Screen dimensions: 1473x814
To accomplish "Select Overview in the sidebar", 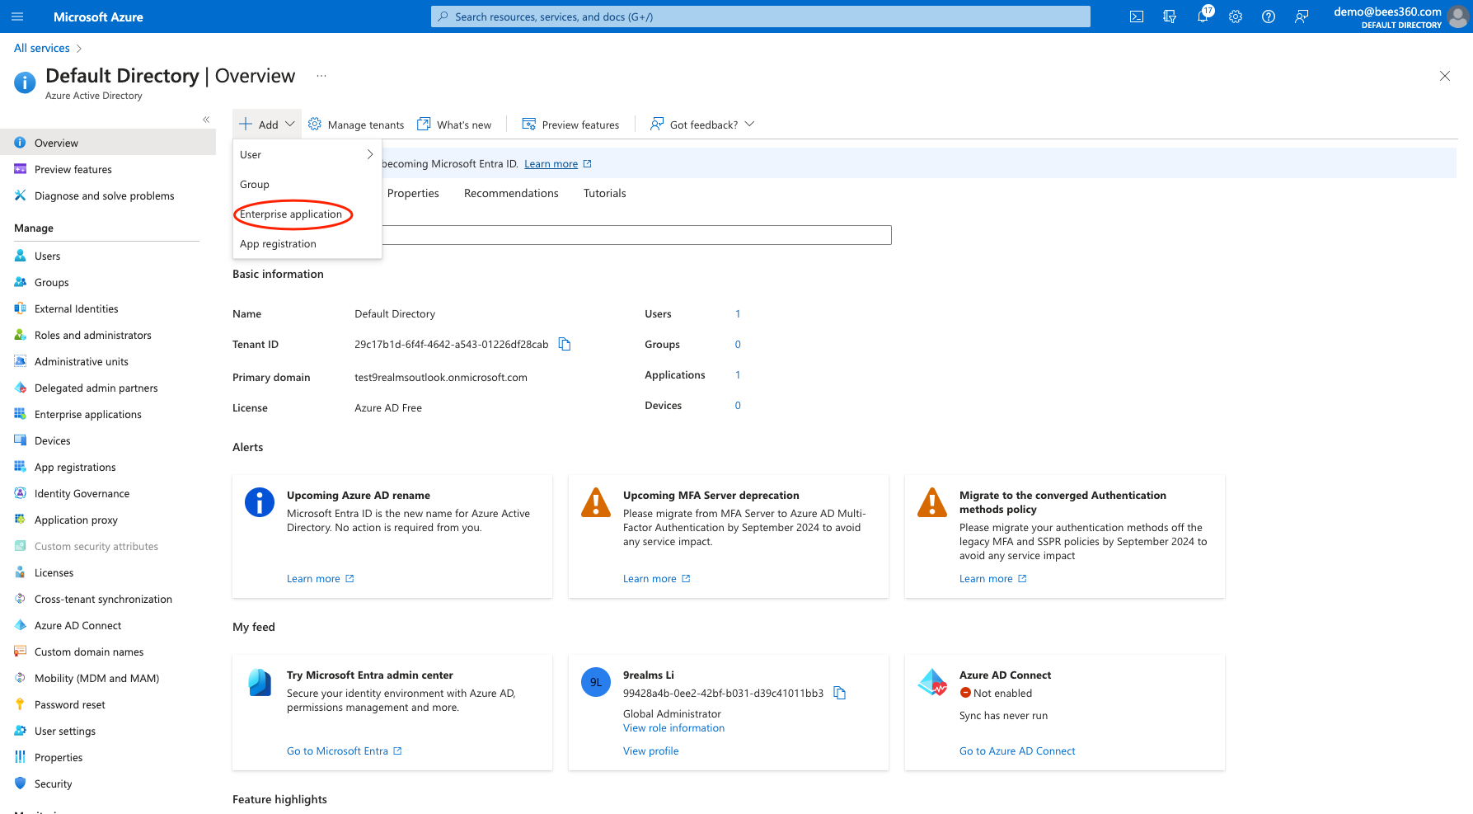I will pyautogui.click(x=107, y=143).
